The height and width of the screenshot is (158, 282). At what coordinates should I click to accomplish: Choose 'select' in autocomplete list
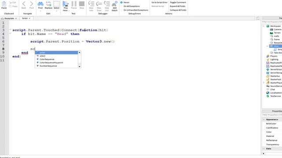click(x=56, y=56)
